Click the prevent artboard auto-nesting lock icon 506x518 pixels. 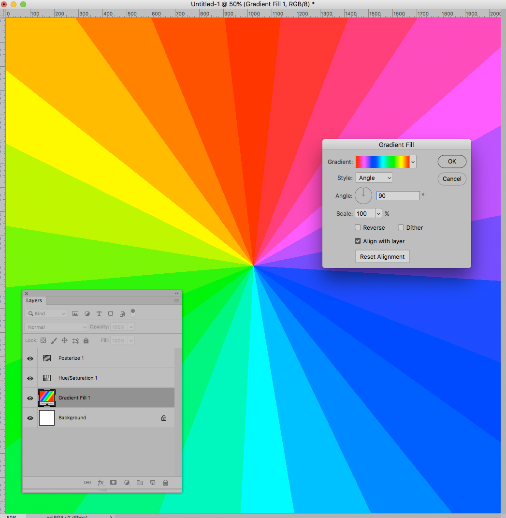(x=75, y=340)
